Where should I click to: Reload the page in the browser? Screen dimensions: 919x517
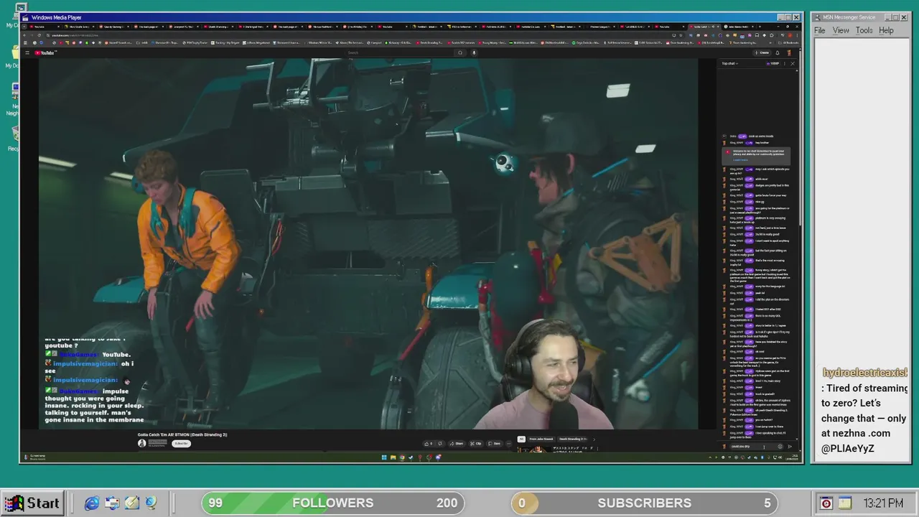tap(39, 35)
